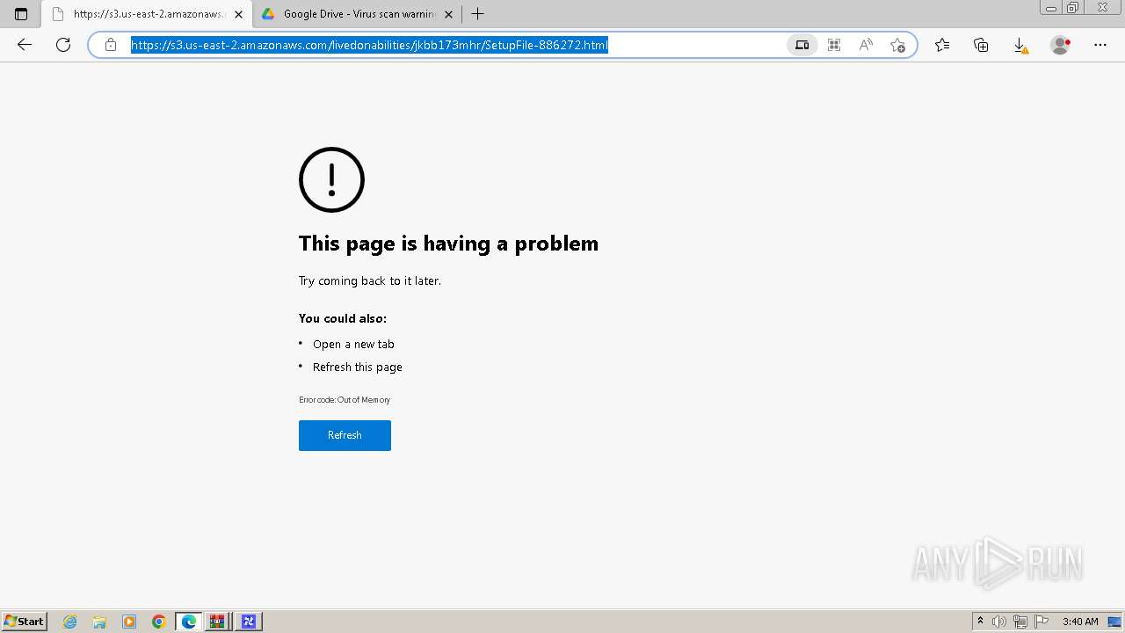The width and height of the screenshot is (1125, 633).
Task: Open WinRAR taskbar icon
Action: (217, 622)
